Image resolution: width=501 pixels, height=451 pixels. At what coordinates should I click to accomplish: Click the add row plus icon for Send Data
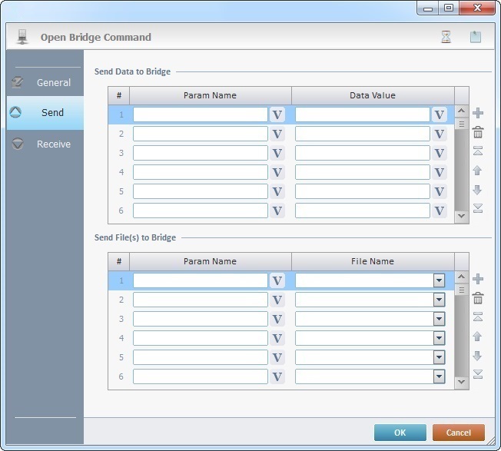pyautogui.click(x=478, y=114)
